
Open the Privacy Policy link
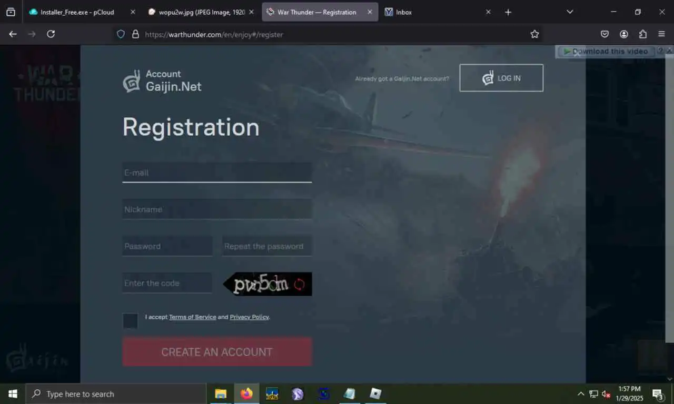250,317
